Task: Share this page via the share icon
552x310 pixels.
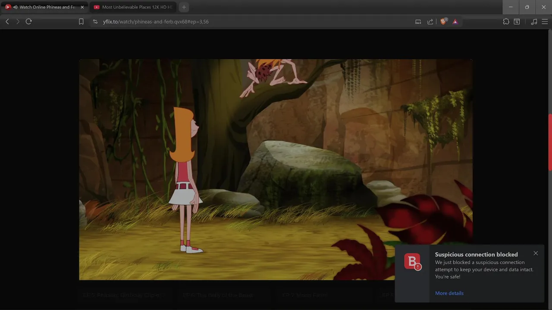Action: click(430, 22)
